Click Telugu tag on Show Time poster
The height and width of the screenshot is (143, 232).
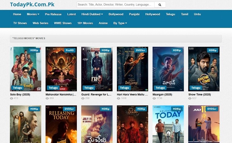pyautogui.click(x=196, y=88)
